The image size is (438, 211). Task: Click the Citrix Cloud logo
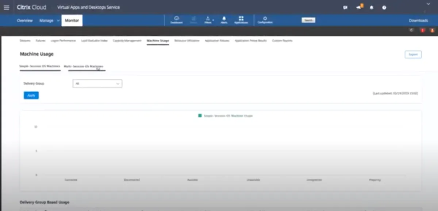point(32,7)
